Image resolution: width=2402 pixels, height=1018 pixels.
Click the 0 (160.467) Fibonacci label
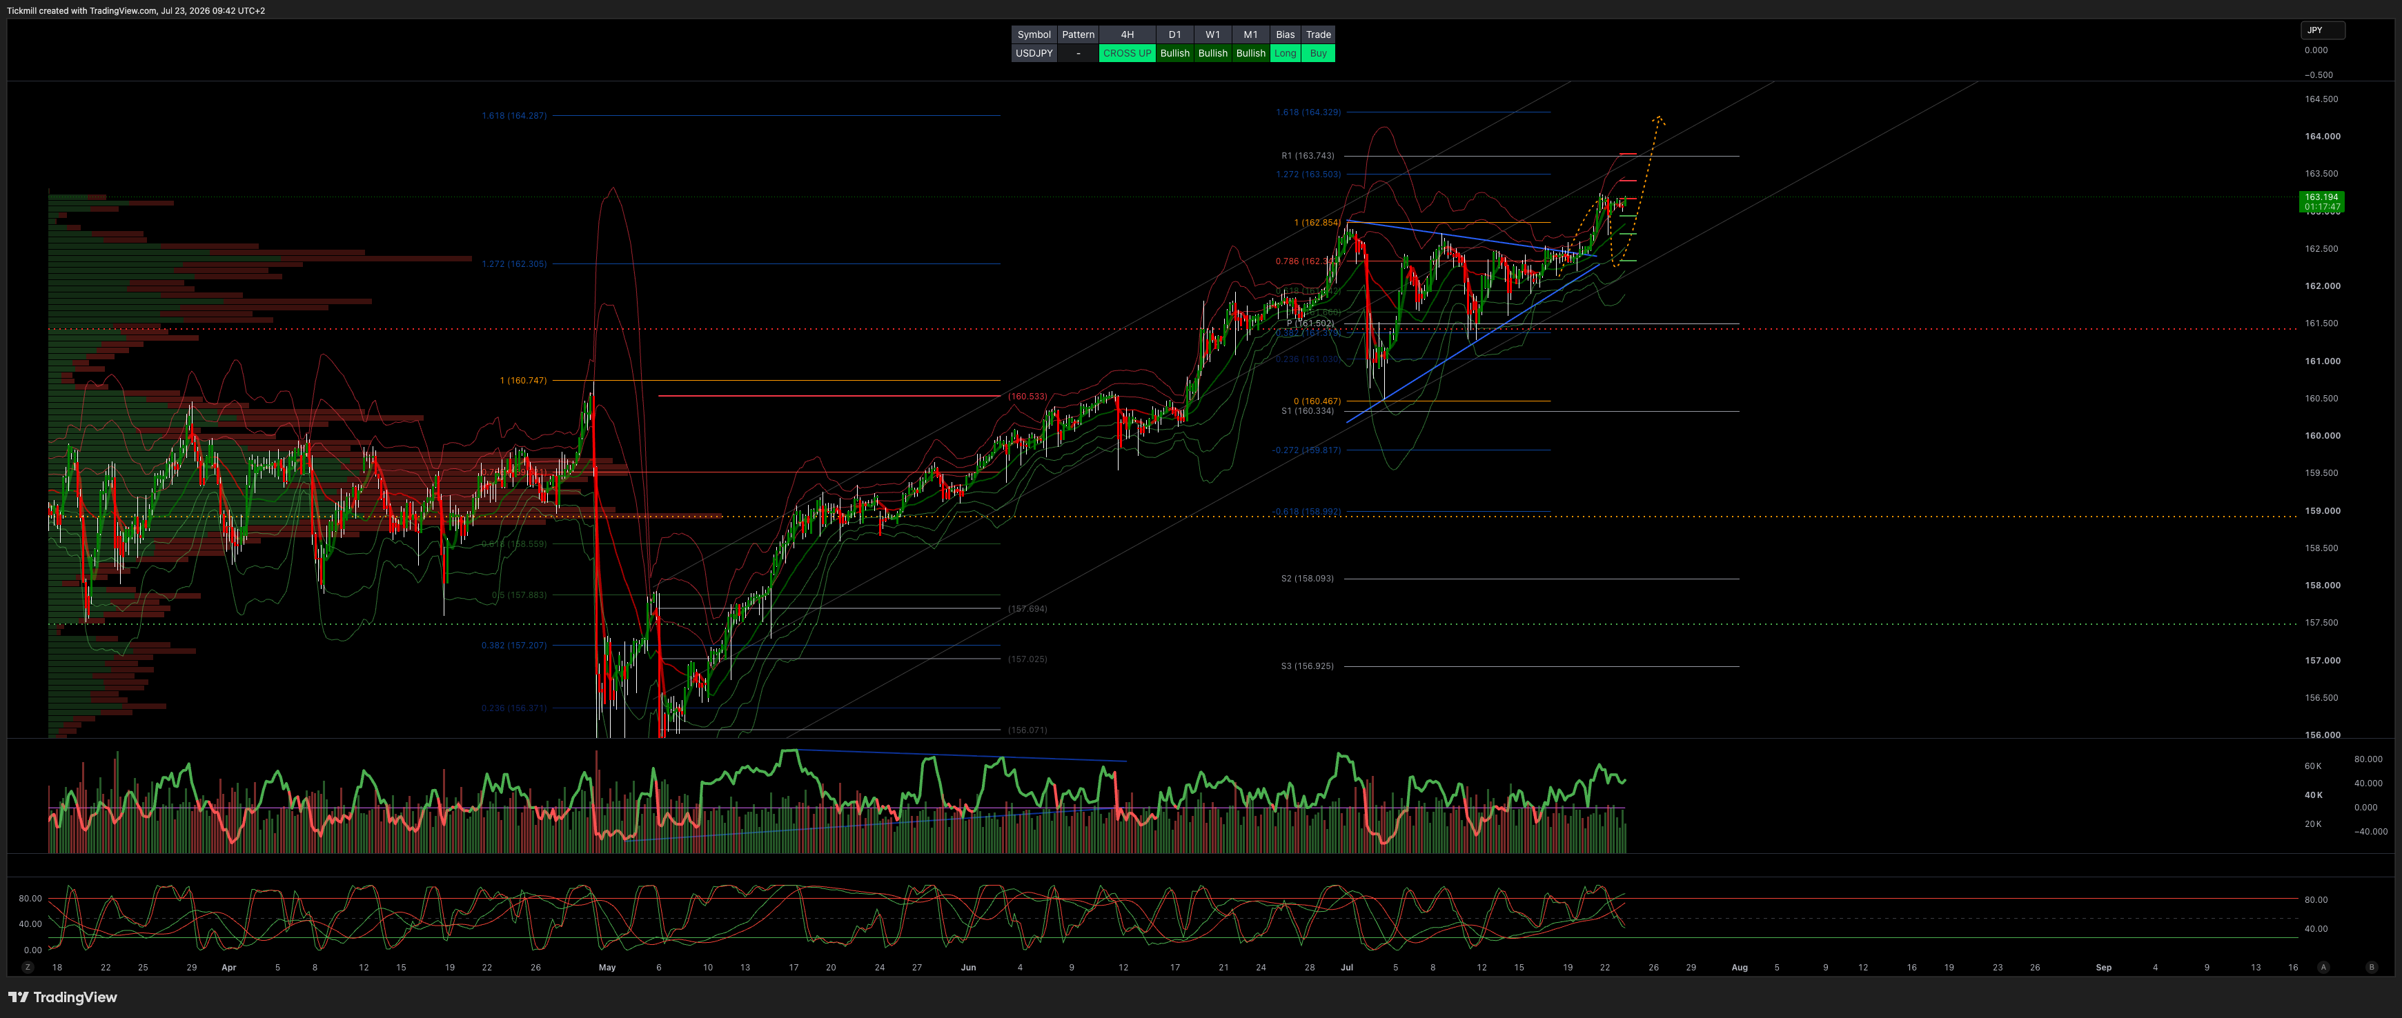[1317, 402]
